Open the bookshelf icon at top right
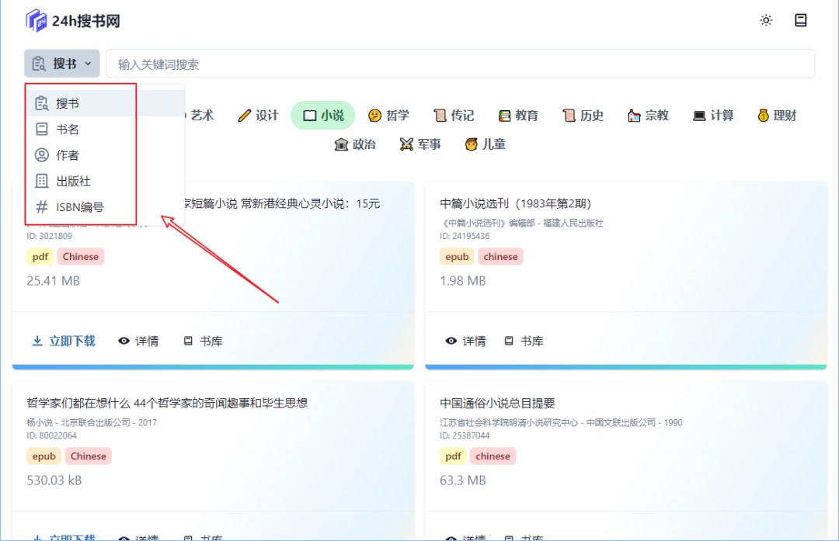839x541 pixels. coord(800,20)
